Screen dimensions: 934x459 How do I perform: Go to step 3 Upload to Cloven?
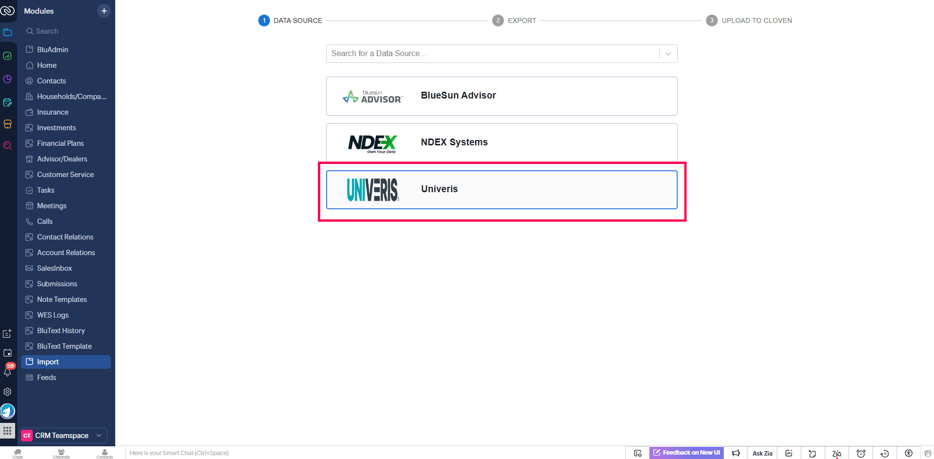pyautogui.click(x=749, y=20)
